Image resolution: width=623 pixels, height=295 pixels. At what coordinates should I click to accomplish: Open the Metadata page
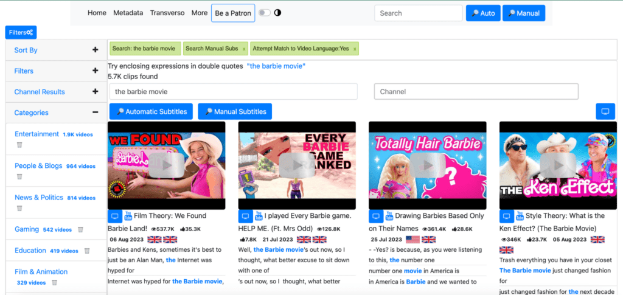(128, 13)
